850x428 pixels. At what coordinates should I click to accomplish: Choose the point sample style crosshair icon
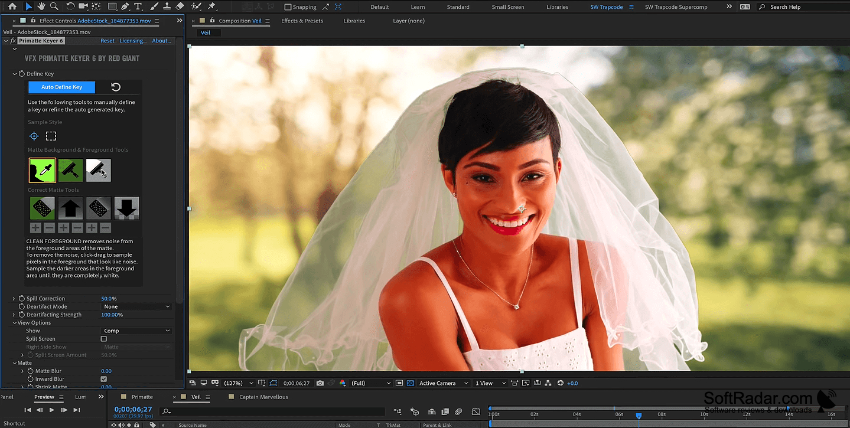34,136
